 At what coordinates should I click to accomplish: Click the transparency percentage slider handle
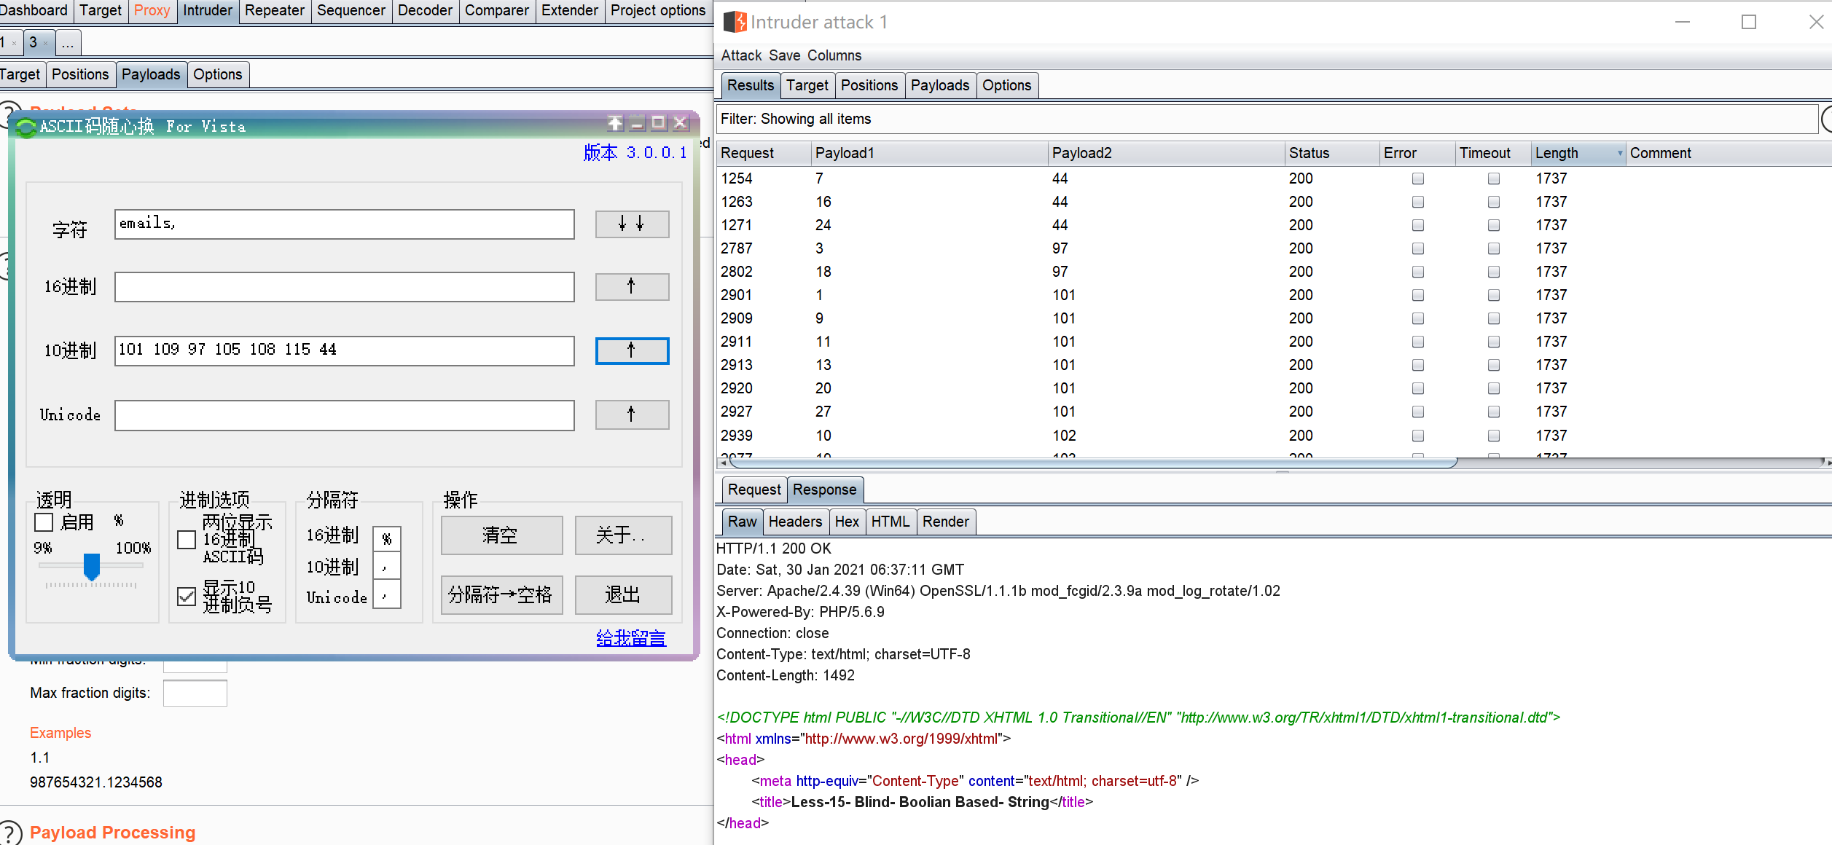coord(92,566)
